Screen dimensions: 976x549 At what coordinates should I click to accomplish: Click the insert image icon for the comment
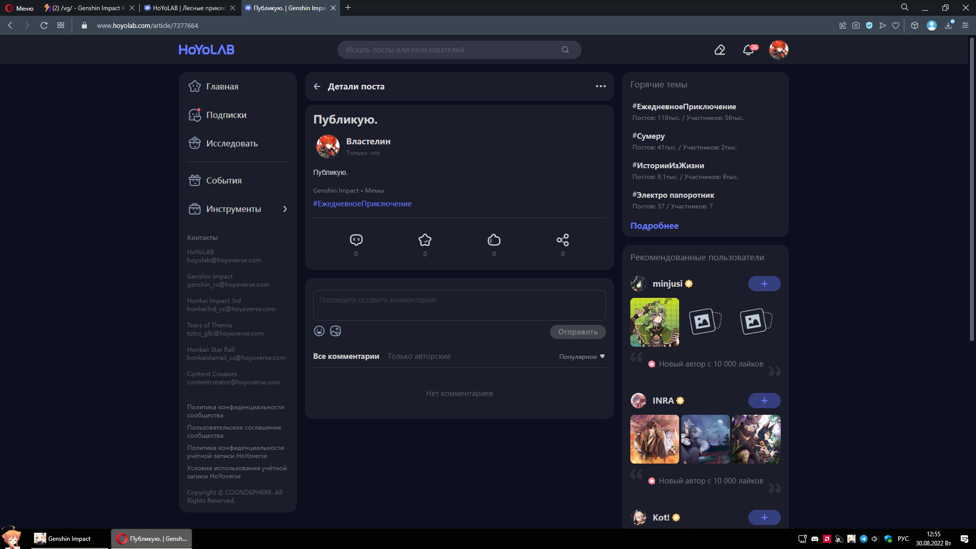tap(335, 331)
